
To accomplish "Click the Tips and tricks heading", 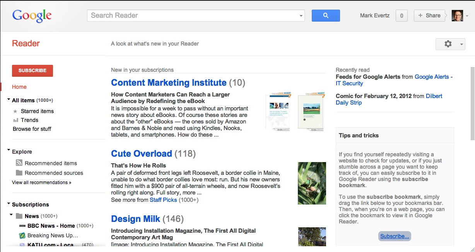I will 359,135.
